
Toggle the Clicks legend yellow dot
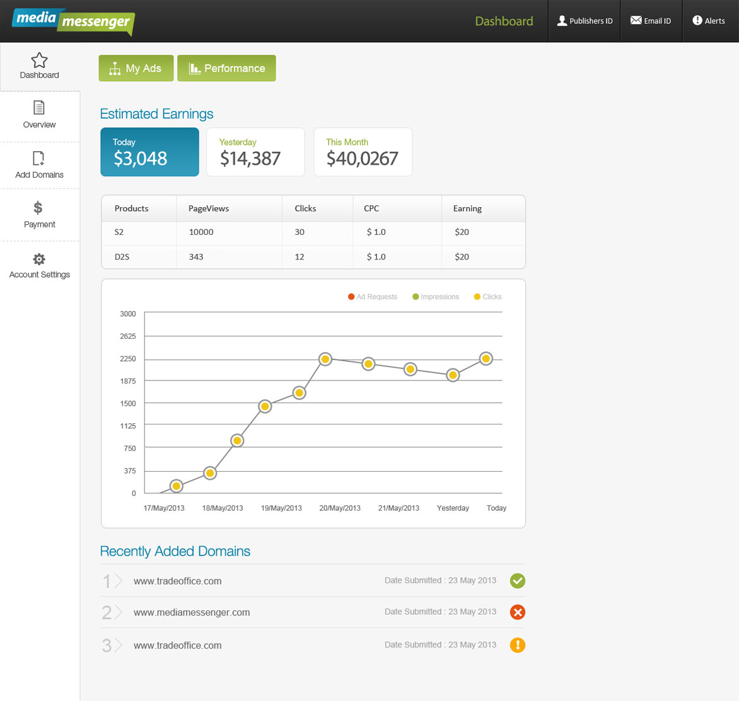[477, 297]
